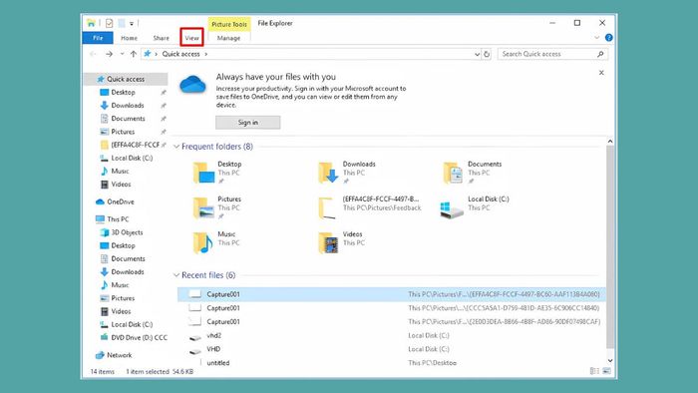
Task: Click the search magnifier icon
Action: click(x=600, y=54)
